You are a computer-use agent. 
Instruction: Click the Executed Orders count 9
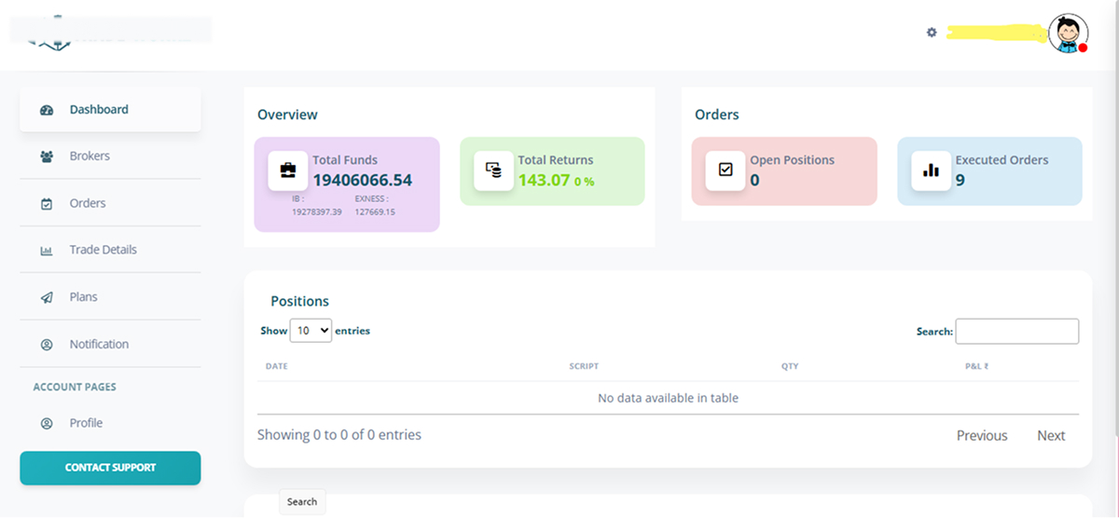(x=960, y=180)
